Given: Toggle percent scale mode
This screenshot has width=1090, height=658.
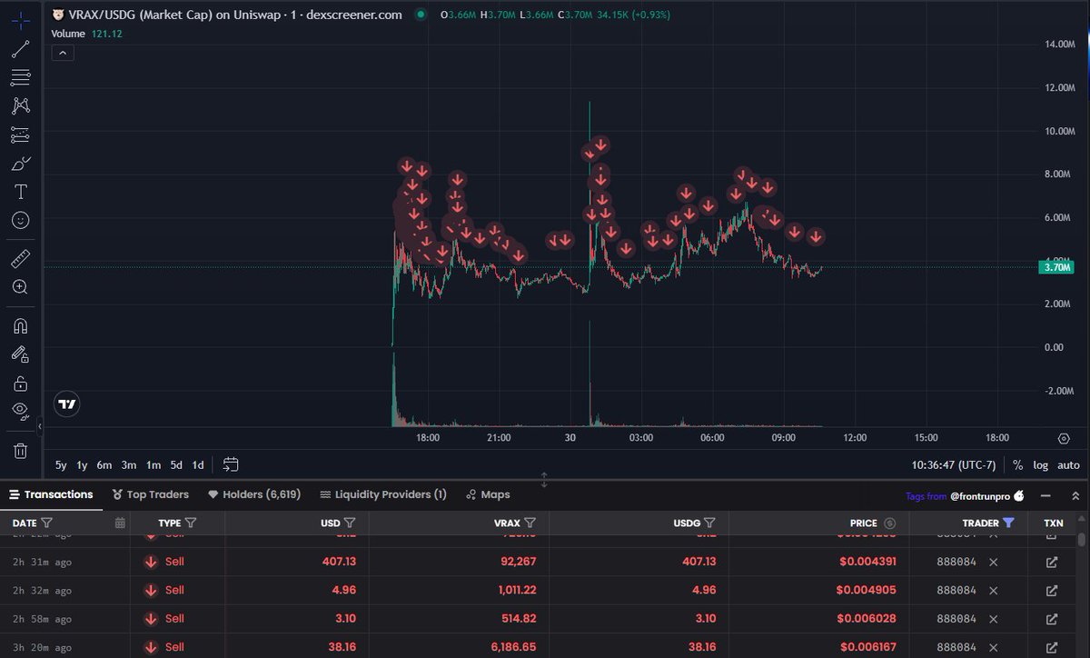Looking at the screenshot, I should (1017, 465).
